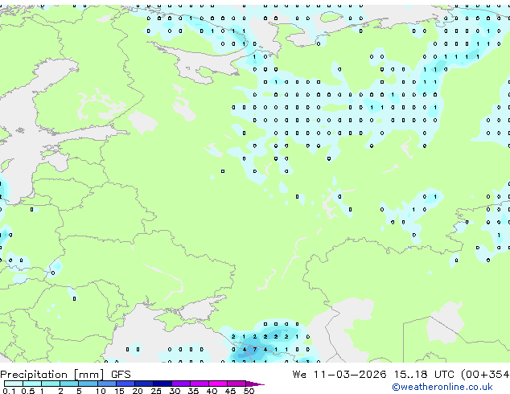Click the 'GFS' model label
The image size is (510, 394).
point(121,375)
